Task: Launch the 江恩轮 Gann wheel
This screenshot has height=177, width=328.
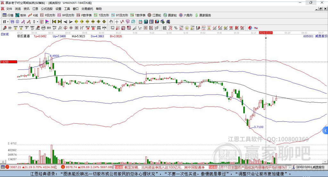Action: click(154, 15)
